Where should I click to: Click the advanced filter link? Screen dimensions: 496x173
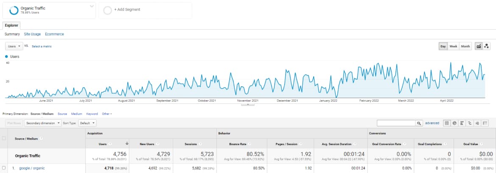432,123
